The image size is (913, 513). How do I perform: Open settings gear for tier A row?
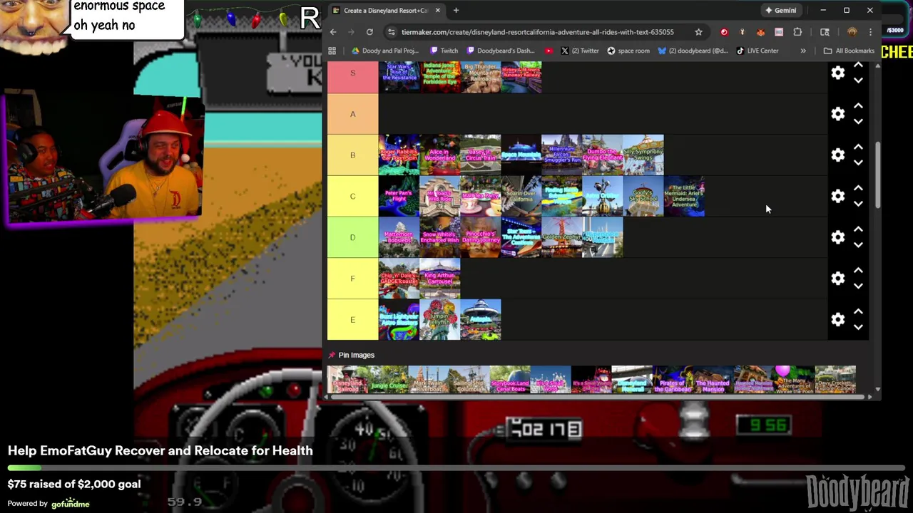838,114
